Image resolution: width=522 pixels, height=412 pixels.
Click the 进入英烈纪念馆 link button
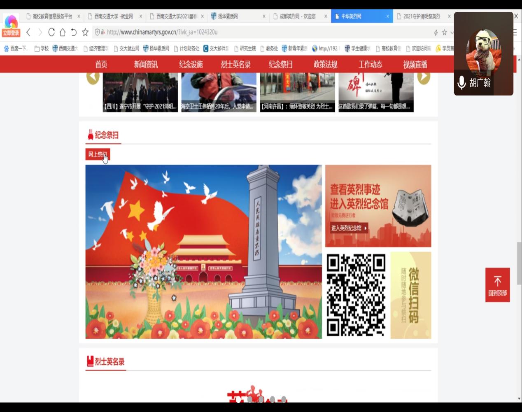coord(349,228)
